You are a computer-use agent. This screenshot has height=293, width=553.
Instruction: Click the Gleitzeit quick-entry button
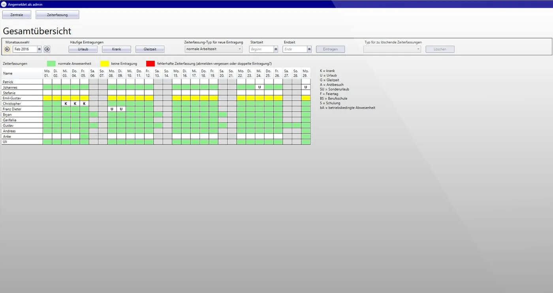tap(150, 49)
